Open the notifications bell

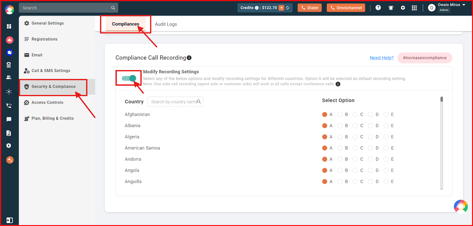tap(391, 8)
